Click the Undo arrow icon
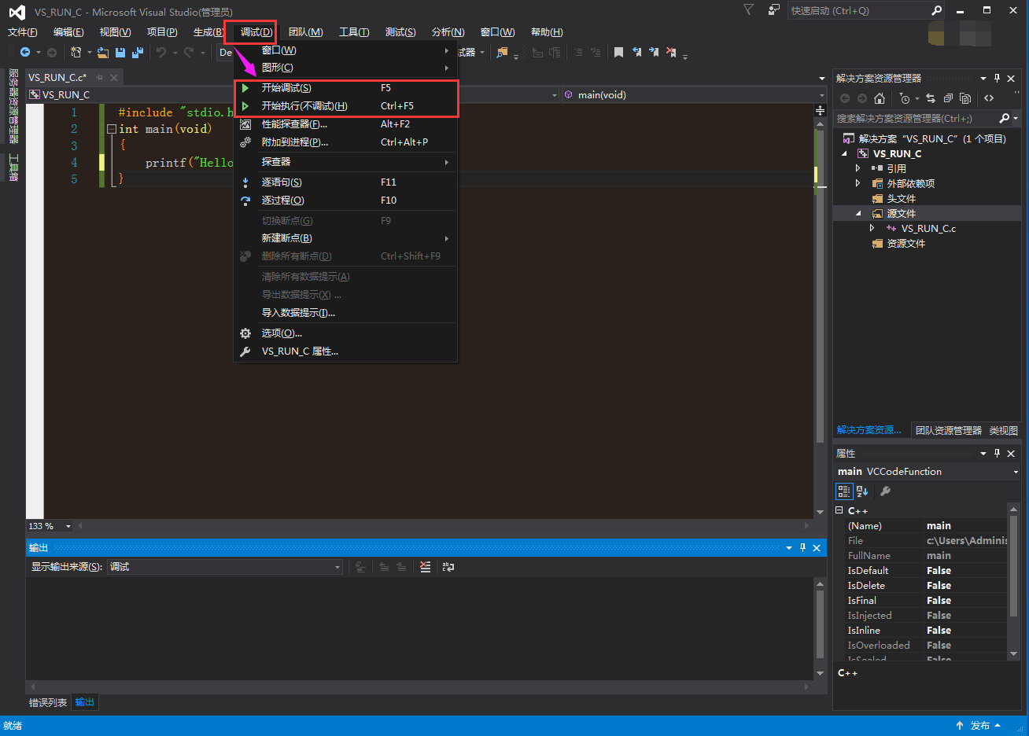The height and width of the screenshot is (736, 1029). (161, 53)
